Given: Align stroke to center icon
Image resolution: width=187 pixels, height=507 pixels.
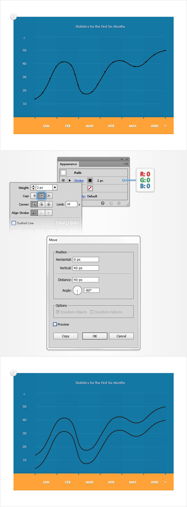Looking at the screenshot, I should click(34, 213).
